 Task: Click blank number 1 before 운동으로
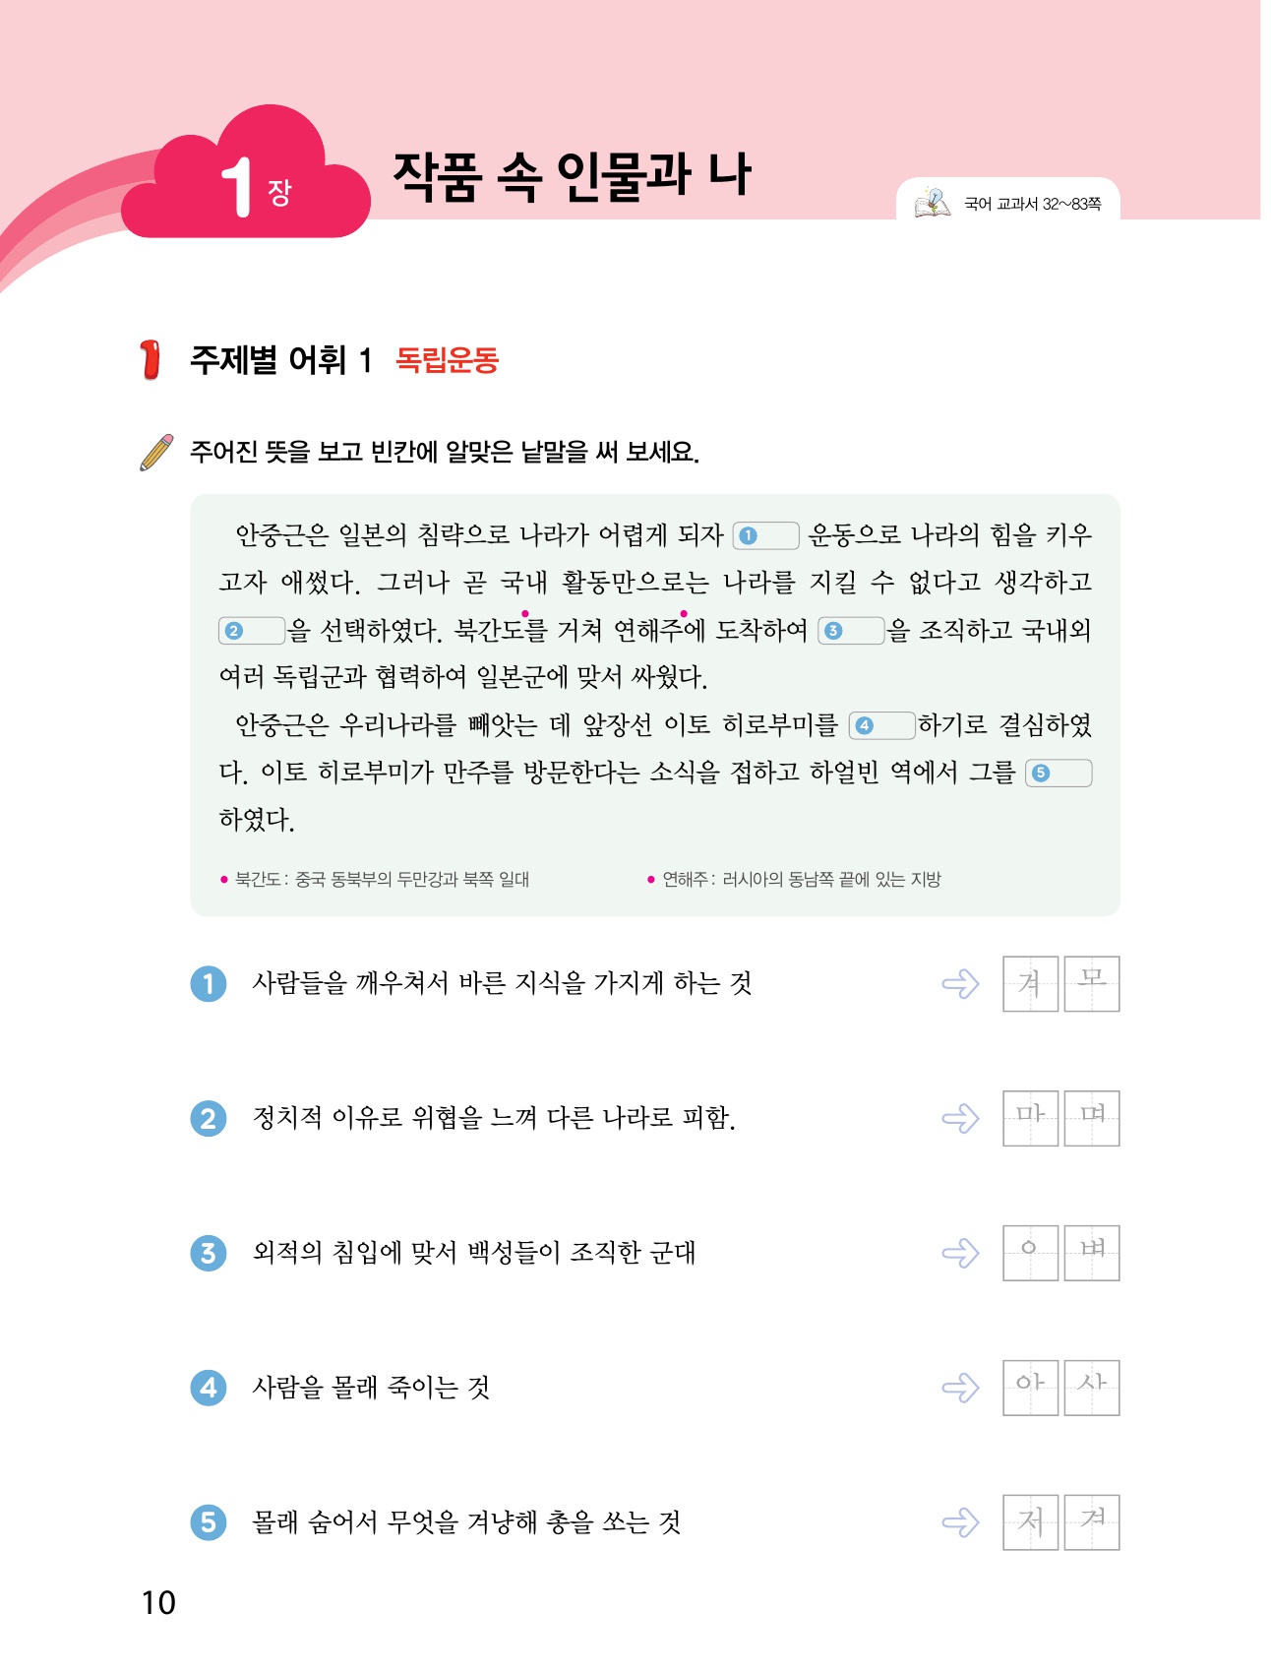tap(766, 535)
